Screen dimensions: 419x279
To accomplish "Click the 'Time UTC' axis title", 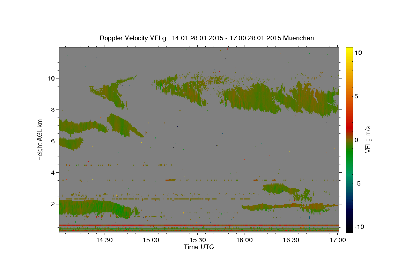I will coord(199,247).
